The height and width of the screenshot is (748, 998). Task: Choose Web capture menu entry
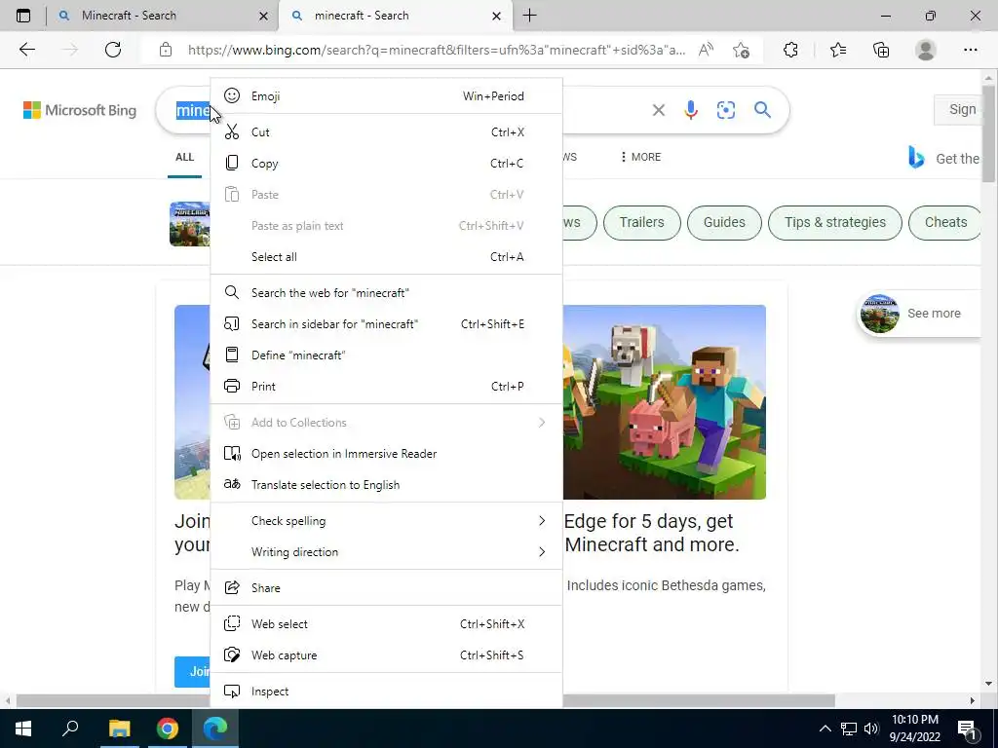(x=386, y=655)
